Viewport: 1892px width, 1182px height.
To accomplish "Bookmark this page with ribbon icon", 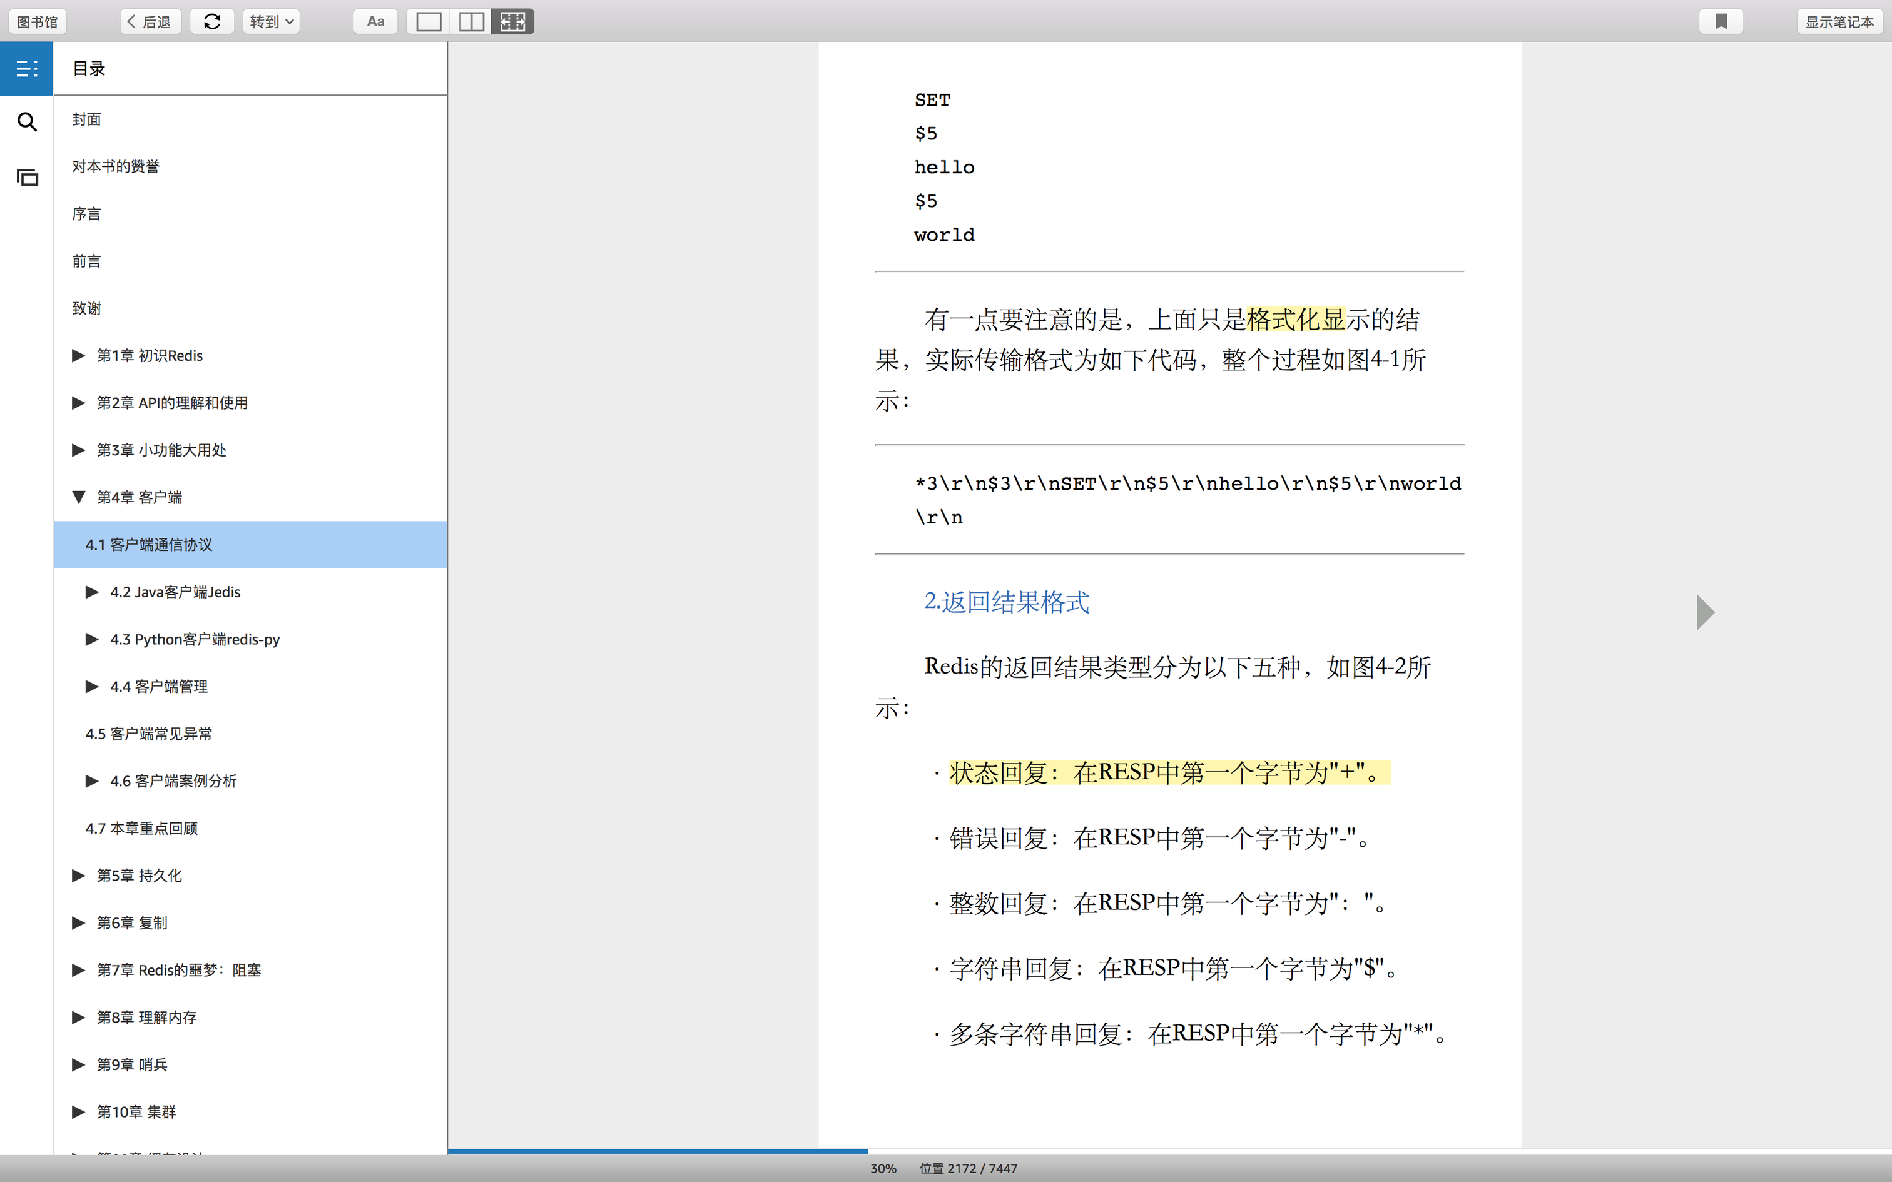I will [1721, 22].
